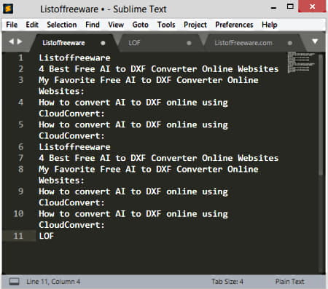Click 'How to convert' text on line 9

coord(74,191)
